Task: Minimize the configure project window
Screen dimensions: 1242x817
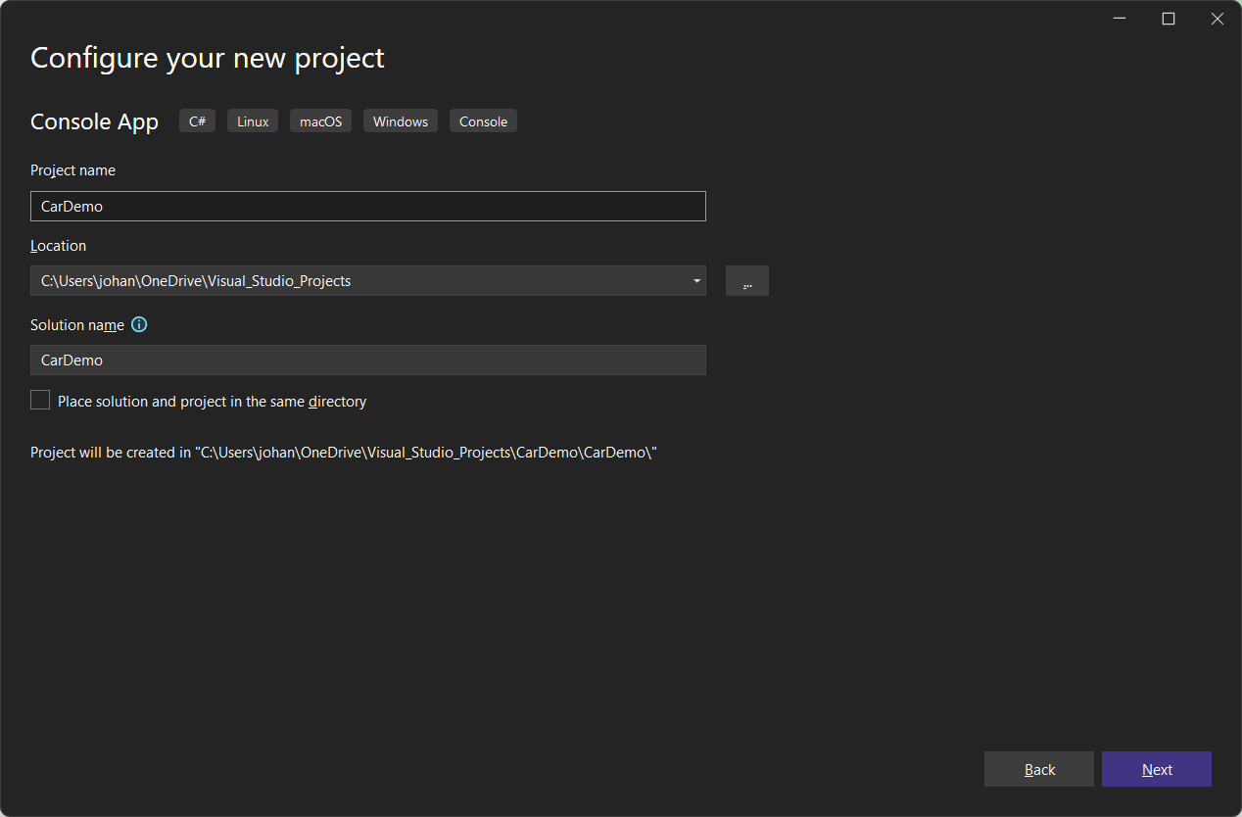Action: tap(1120, 19)
